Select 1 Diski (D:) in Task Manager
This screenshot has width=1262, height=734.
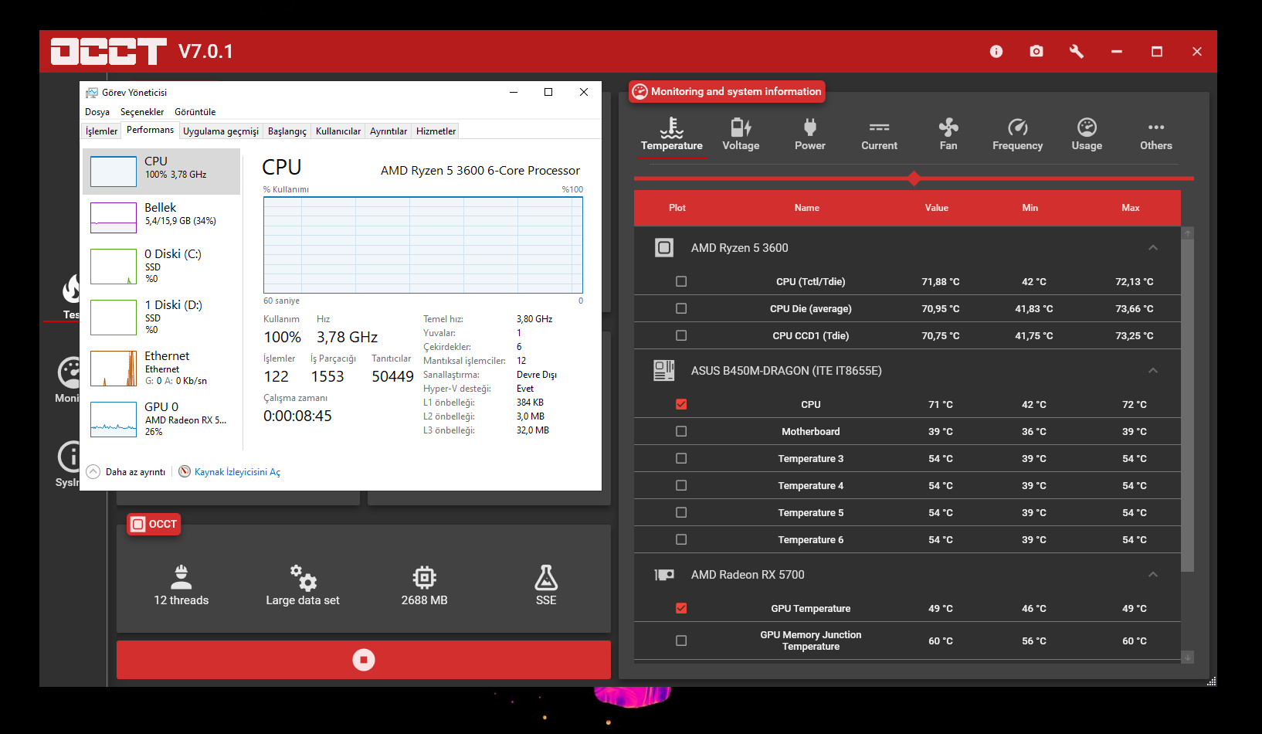161,317
